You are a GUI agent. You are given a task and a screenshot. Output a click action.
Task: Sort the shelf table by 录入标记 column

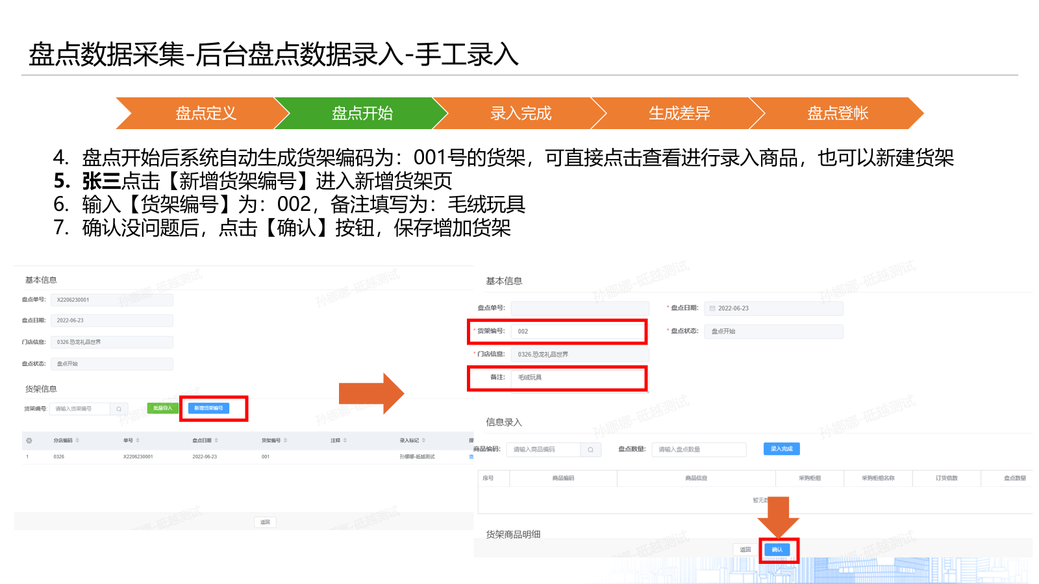(423, 441)
